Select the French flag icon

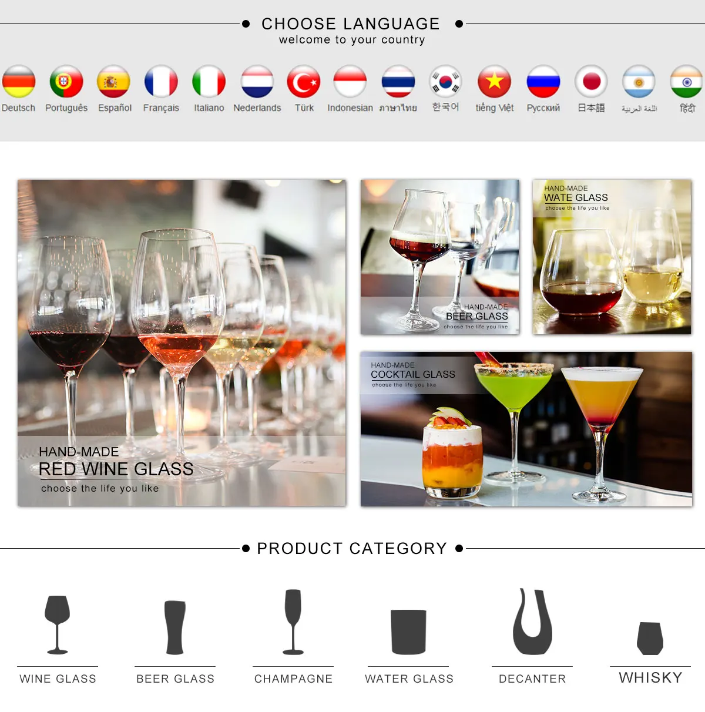[x=161, y=82]
